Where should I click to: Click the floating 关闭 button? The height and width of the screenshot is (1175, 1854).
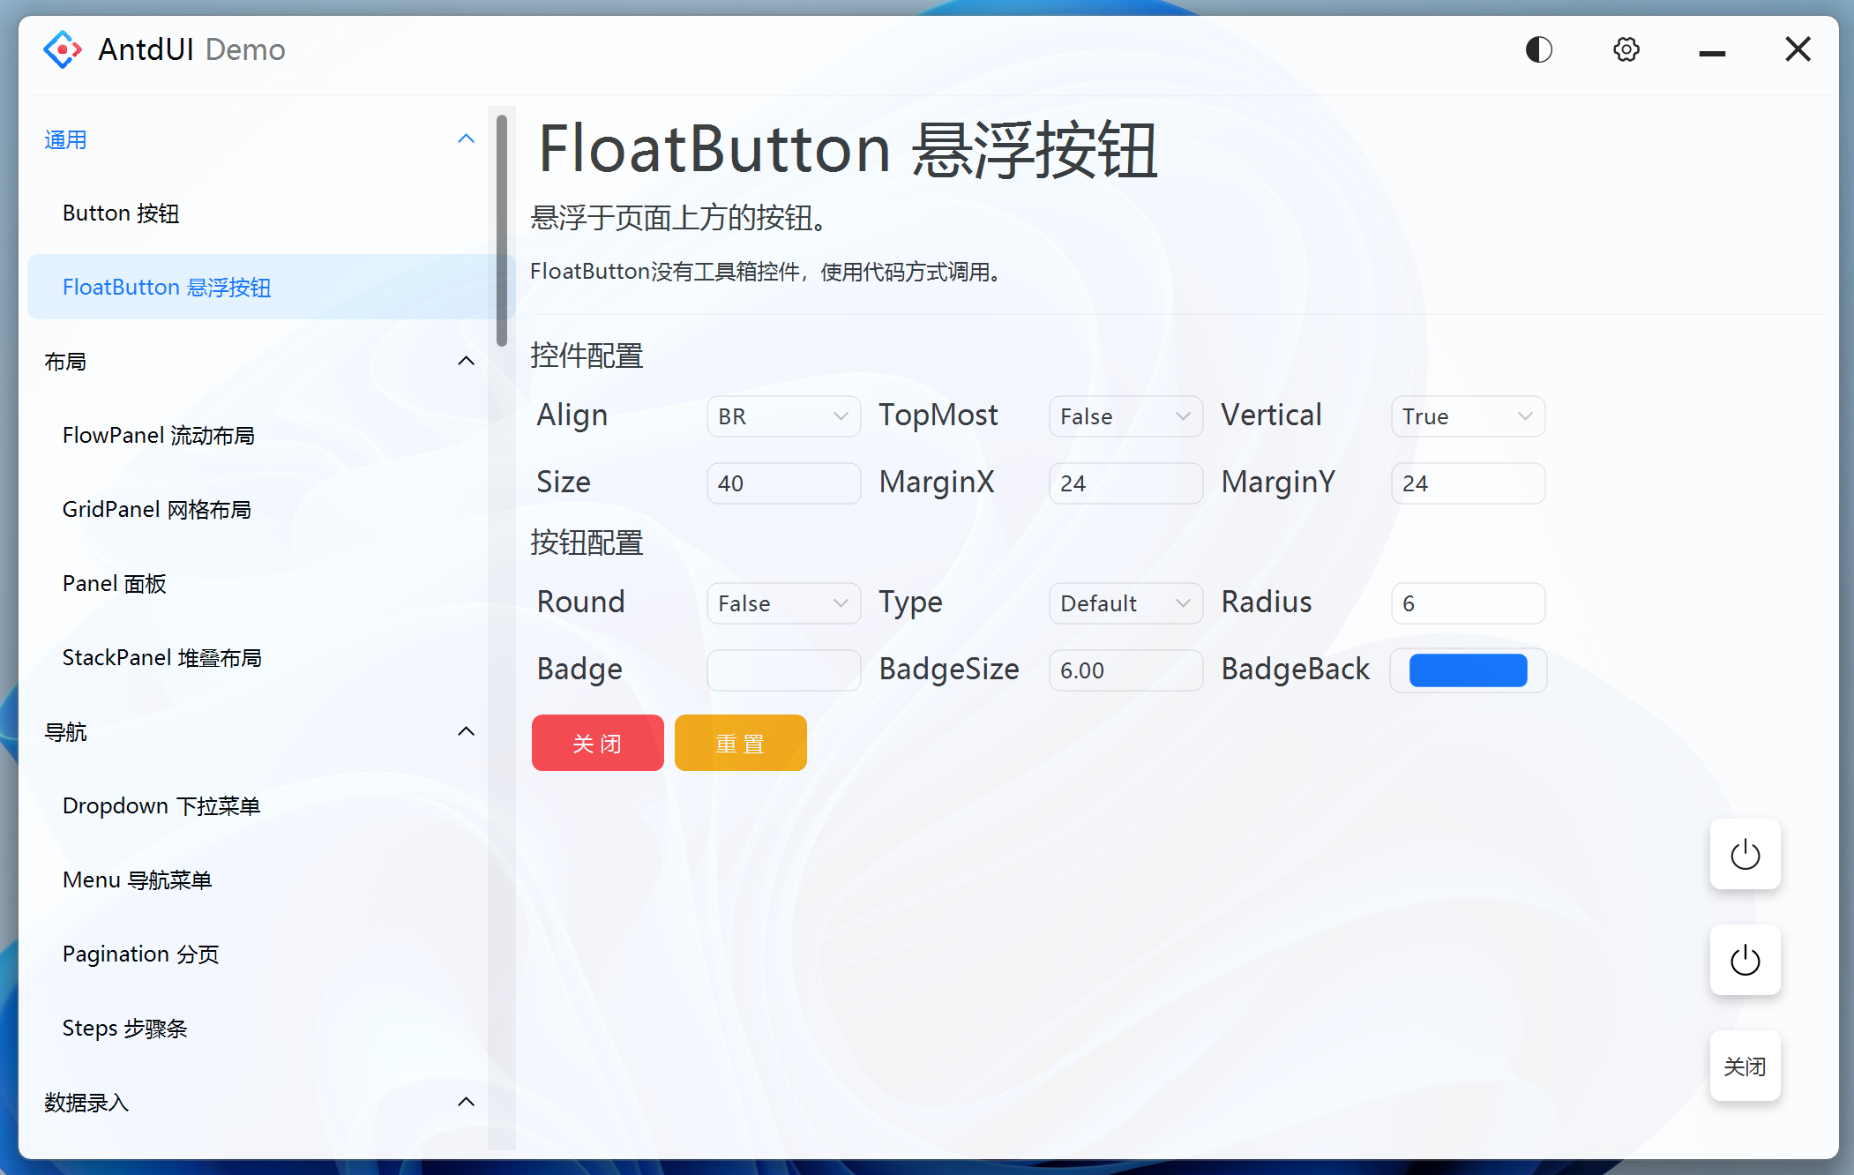pyautogui.click(x=1744, y=1066)
